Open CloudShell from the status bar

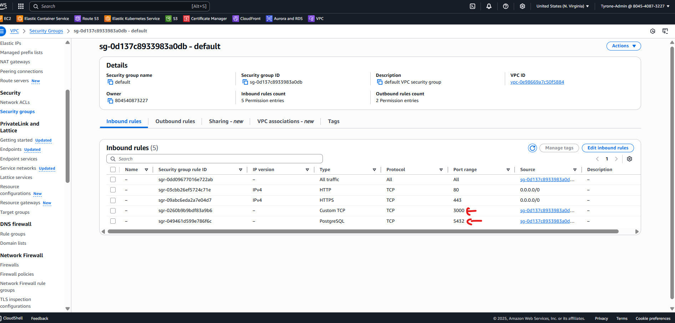point(12,318)
